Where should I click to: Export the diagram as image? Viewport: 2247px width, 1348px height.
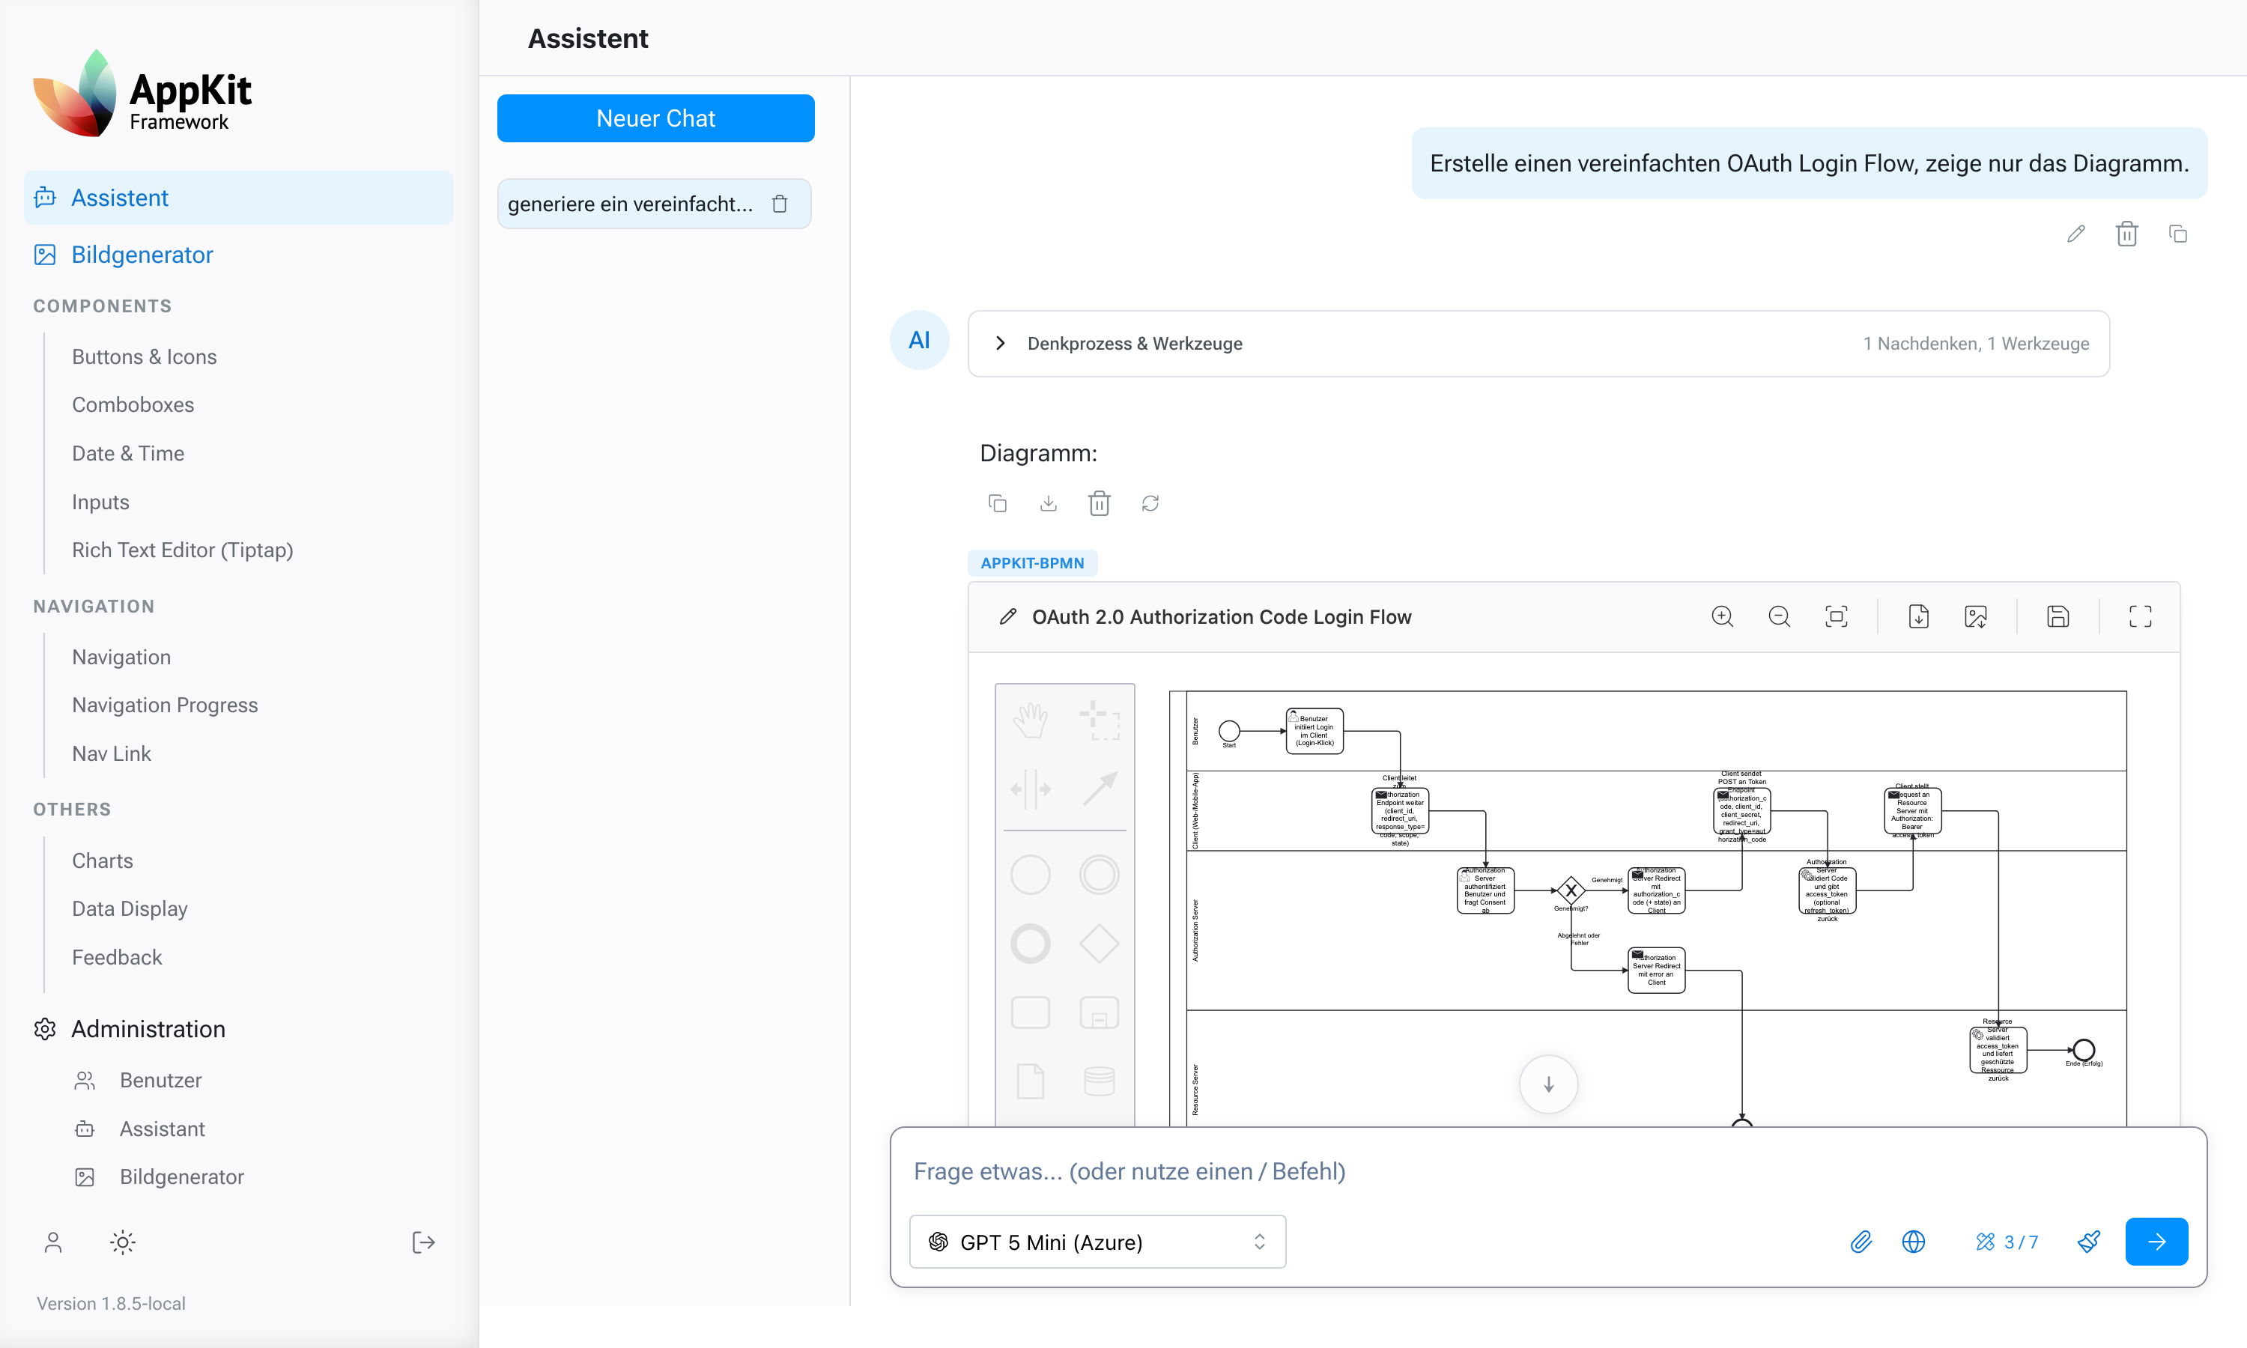click(1975, 617)
